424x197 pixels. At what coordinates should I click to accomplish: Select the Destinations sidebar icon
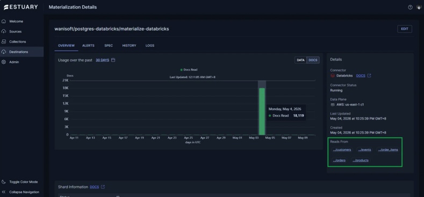click(x=4, y=52)
